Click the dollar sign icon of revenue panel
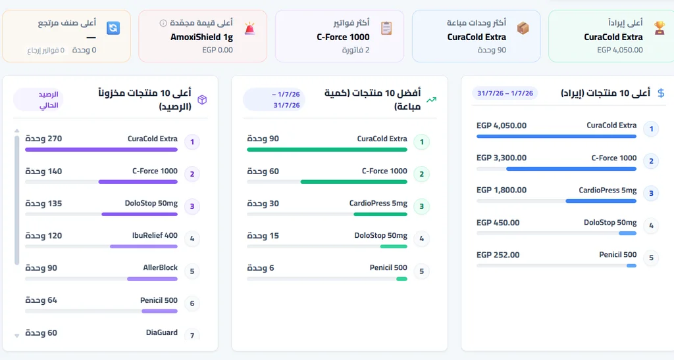The height and width of the screenshot is (360, 674). pos(661,93)
